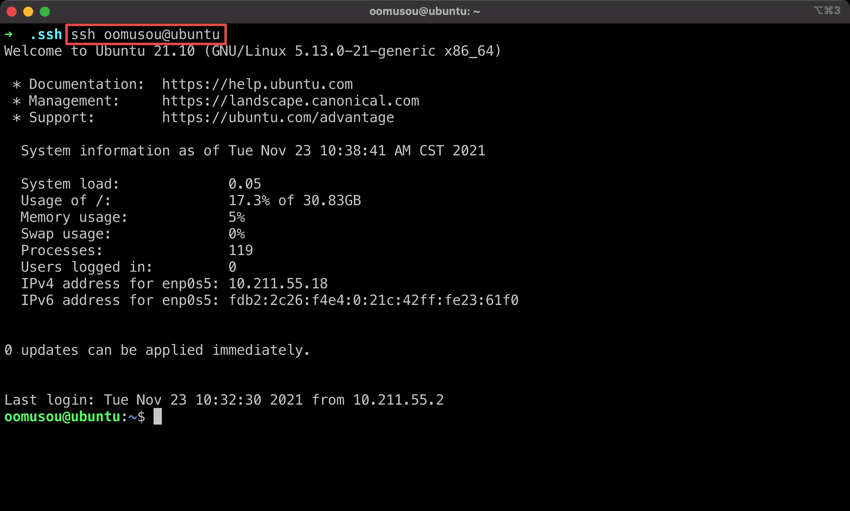Click the Memory usage value 5%
Image resolution: width=850 pixels, height=511 pixels.
tap(237, 217)
